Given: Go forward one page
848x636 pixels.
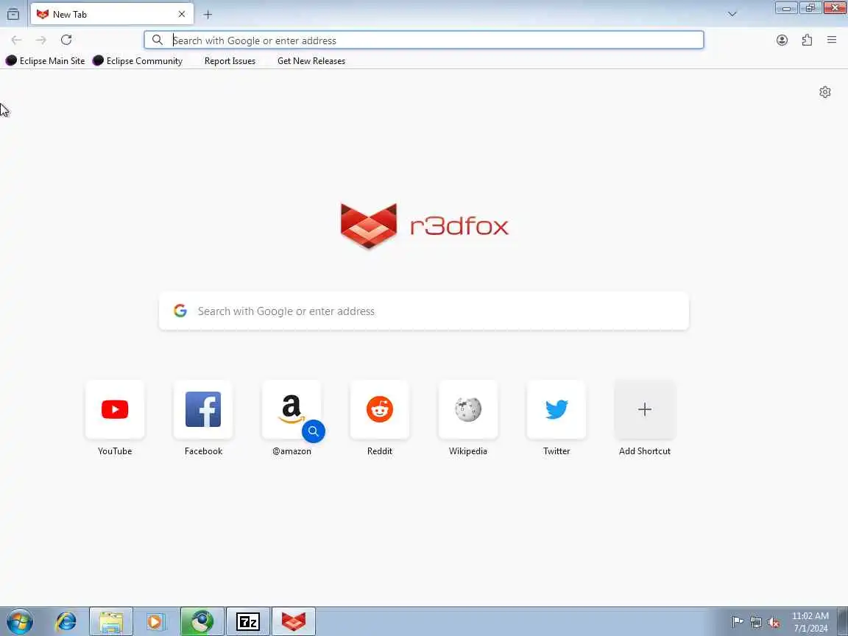Looking at the screenshot, I should (x=41, y=40).
